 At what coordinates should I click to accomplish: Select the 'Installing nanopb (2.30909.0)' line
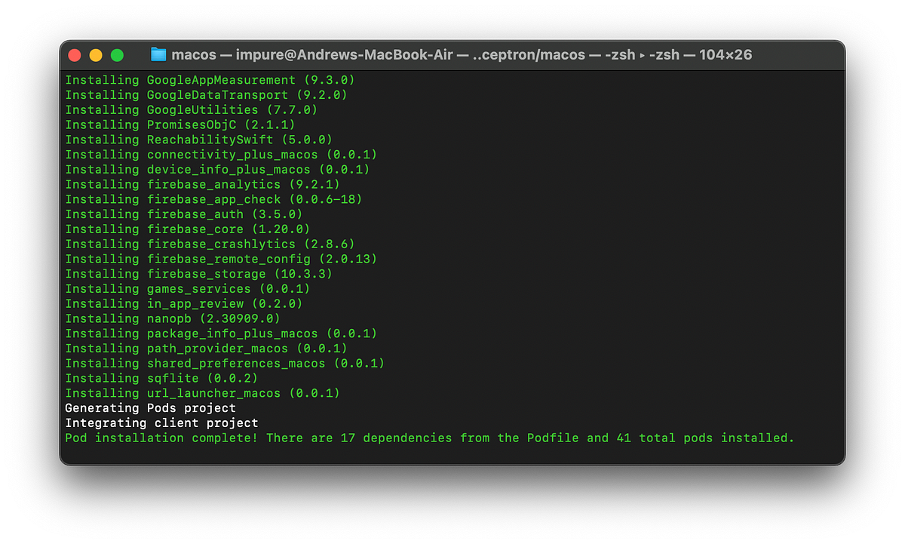click(172, 318)
